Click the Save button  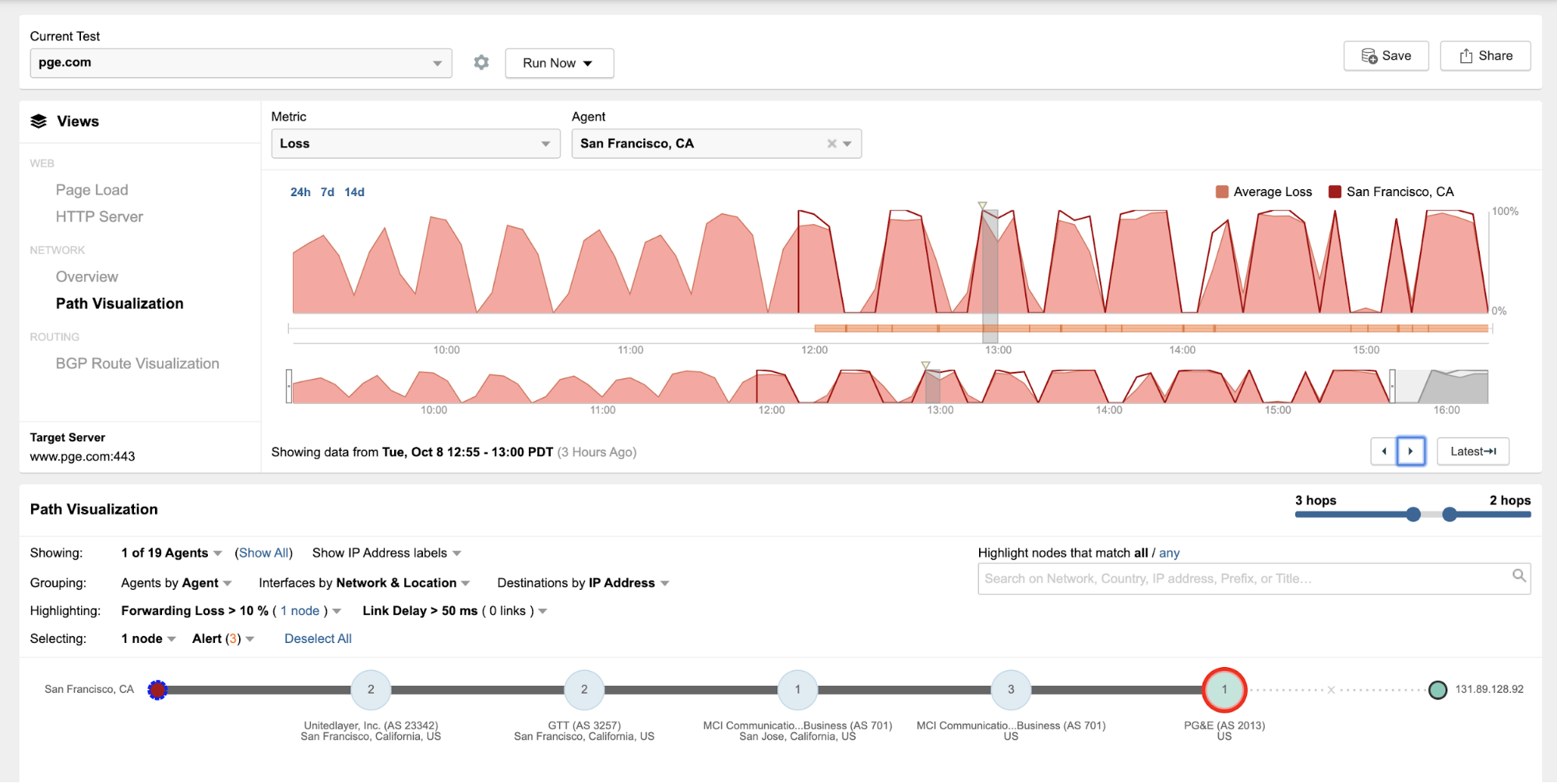(1386, 56)
